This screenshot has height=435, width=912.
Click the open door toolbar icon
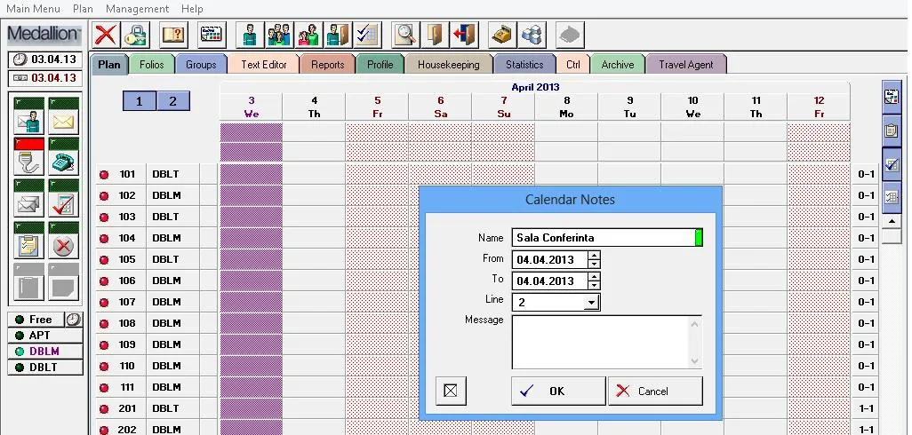click(x=435, y=35)
